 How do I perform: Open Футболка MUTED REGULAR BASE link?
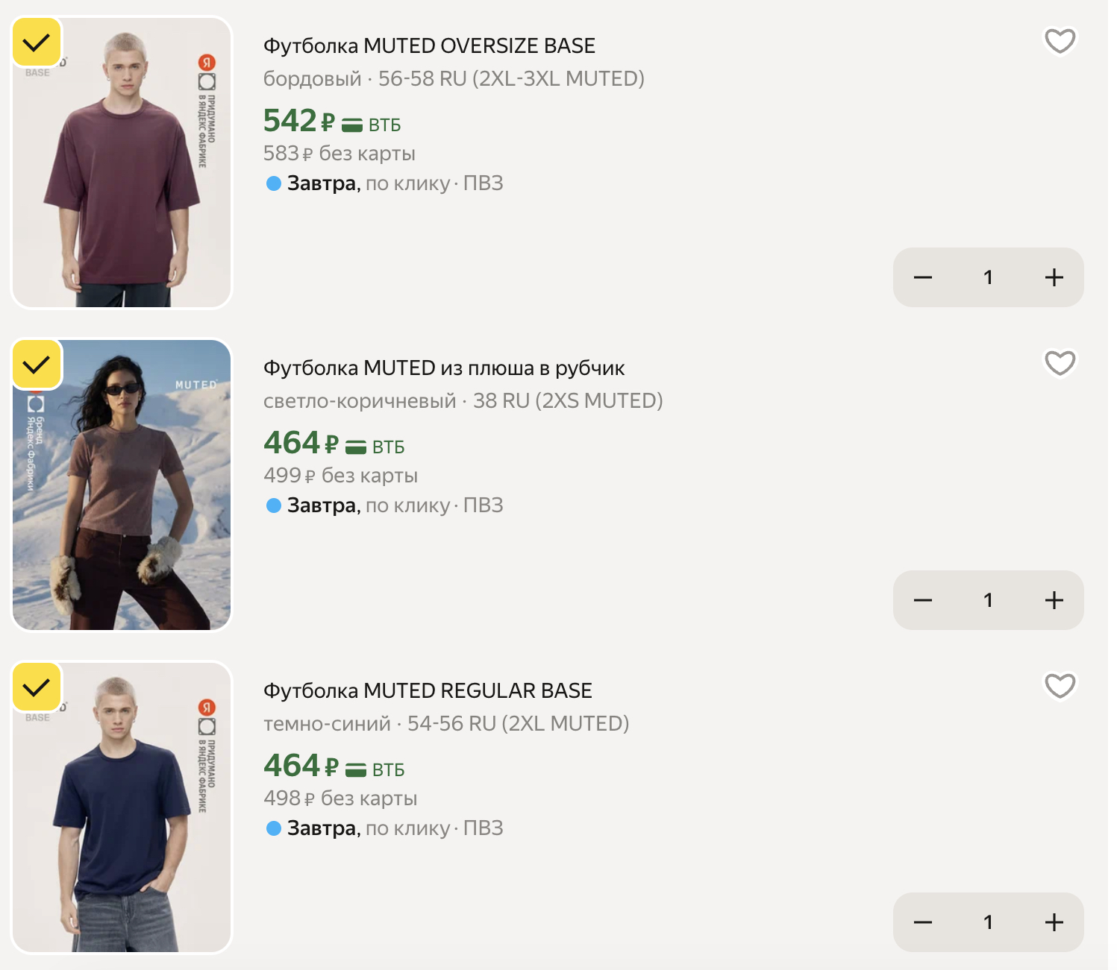428,691
